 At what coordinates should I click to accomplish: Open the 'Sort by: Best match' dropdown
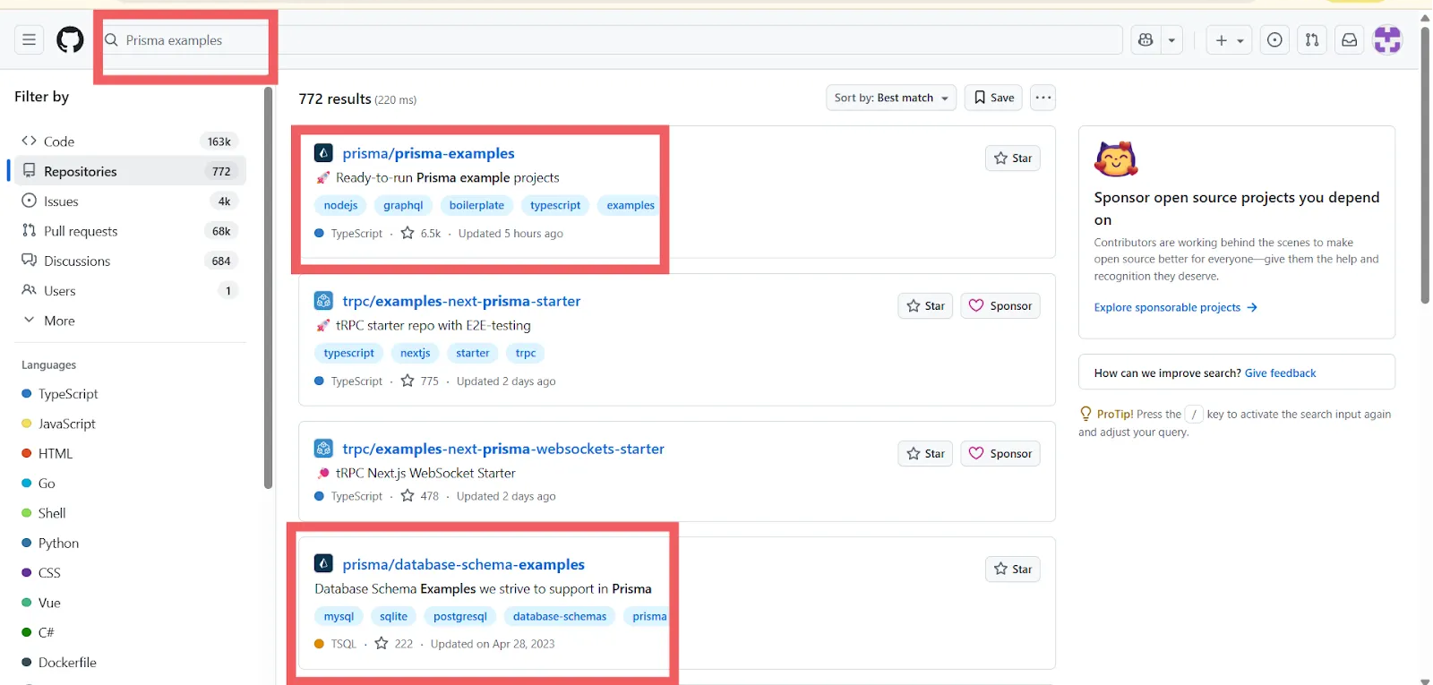pos(891,98)
